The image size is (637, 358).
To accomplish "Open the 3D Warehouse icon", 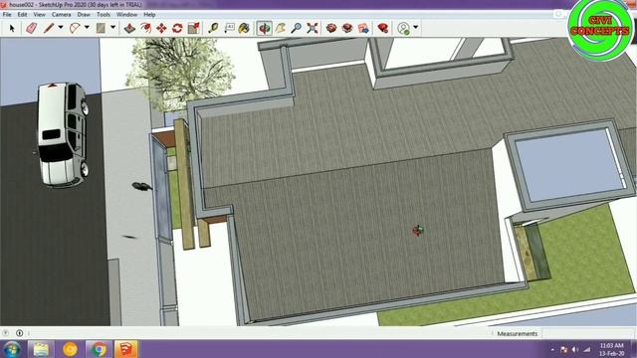I will 331,28.
